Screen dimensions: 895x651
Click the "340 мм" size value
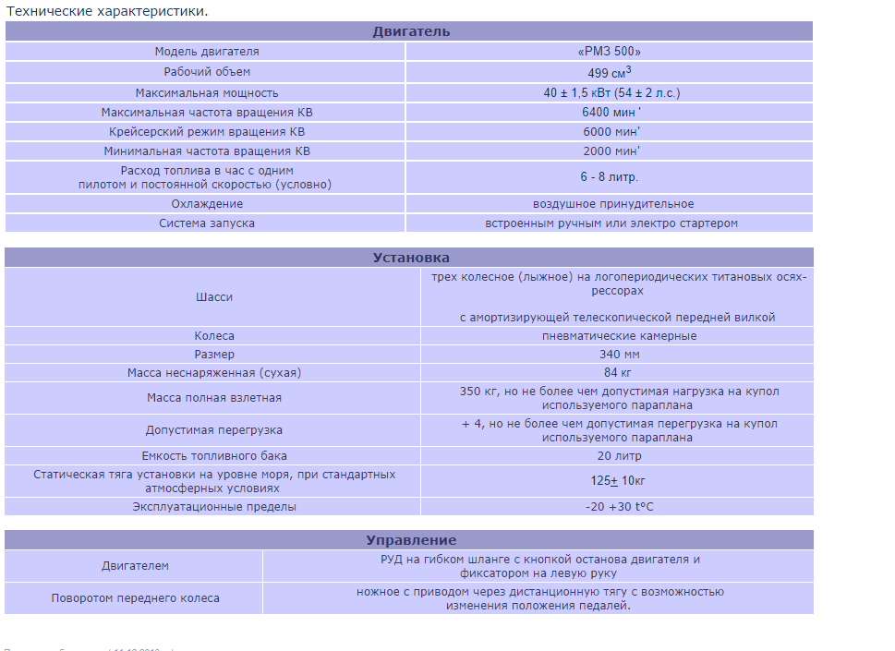click(x=619, y=355)
